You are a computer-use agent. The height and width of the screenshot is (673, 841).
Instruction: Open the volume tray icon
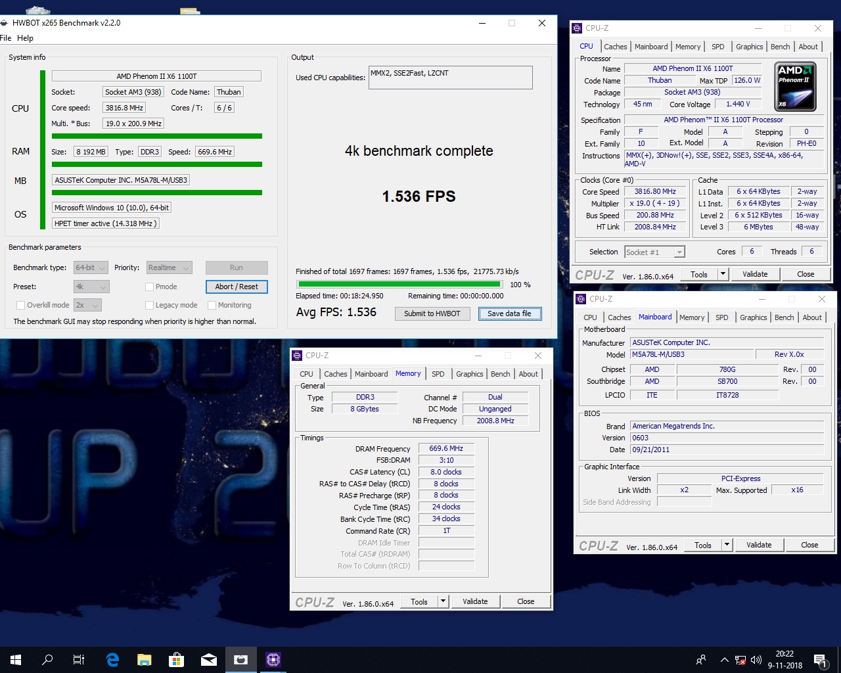tap(756, 660)
